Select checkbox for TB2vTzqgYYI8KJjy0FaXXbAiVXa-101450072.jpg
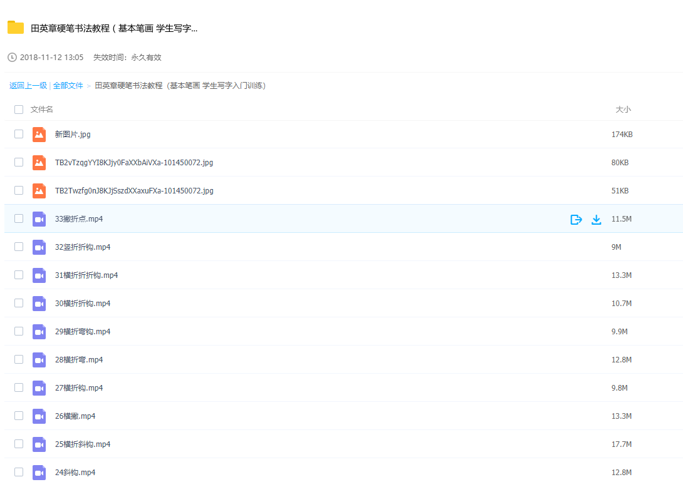 tap(19, 162)
